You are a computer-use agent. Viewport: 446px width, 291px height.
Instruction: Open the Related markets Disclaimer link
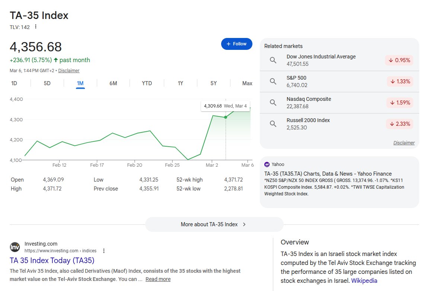404,143
